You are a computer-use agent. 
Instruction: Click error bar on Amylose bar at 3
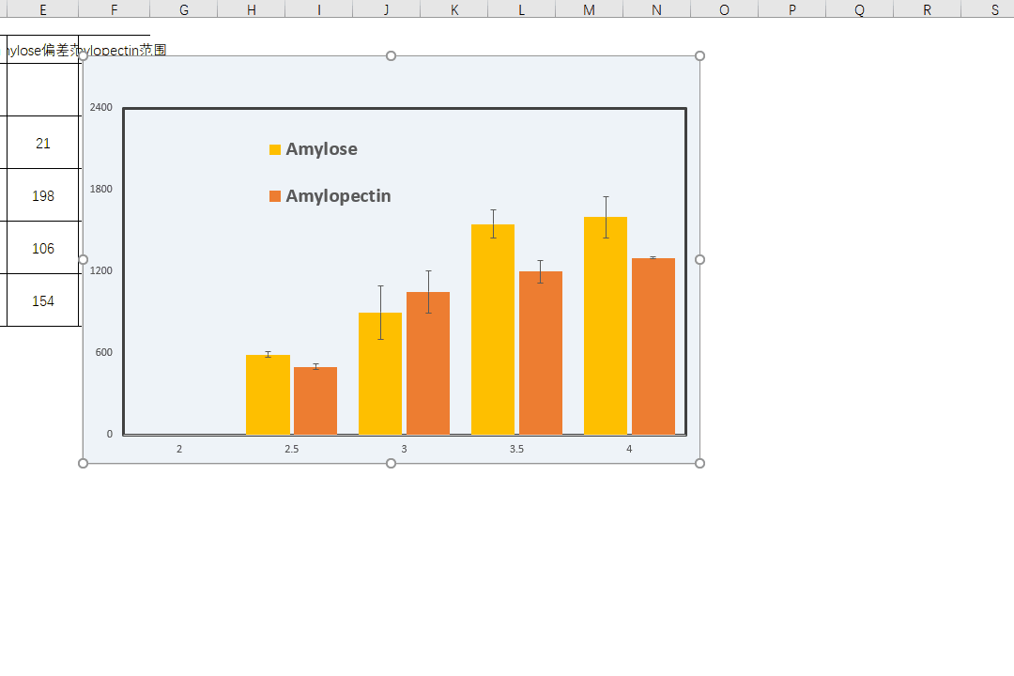pyautogui.click(x=381, y=313)
